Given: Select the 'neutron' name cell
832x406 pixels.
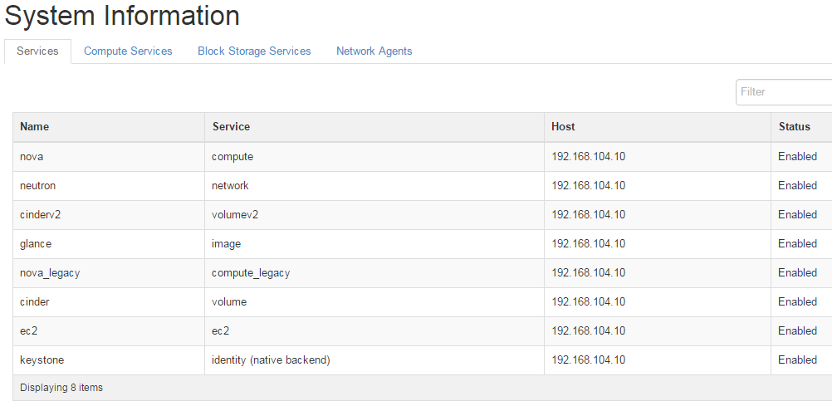Looking at the screenshot, I should [109, 186].
